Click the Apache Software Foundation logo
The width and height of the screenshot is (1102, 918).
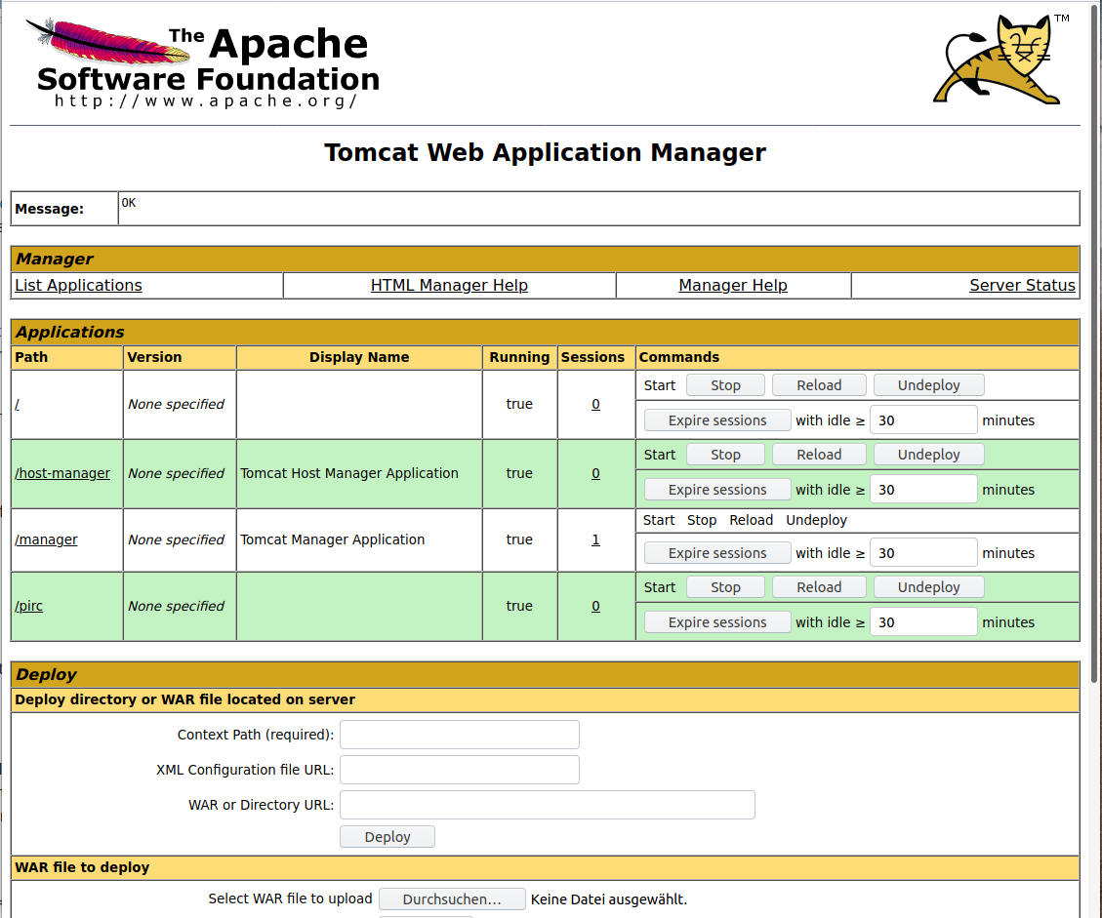pos(202,64)
